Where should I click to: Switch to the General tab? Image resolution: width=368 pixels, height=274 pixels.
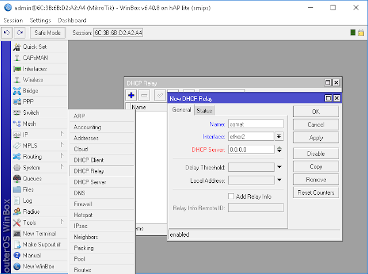click(182, 110)
